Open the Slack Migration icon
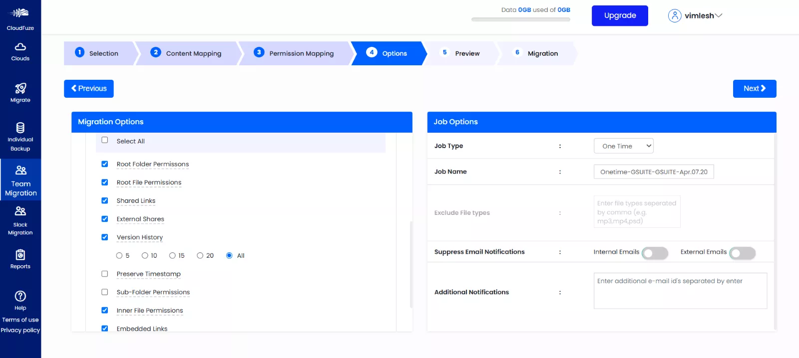 click(x=20, y=211)
